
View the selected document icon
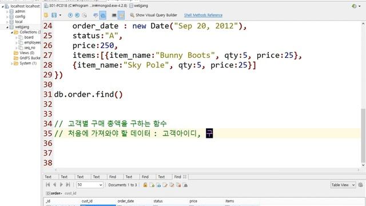pos(158,185)
